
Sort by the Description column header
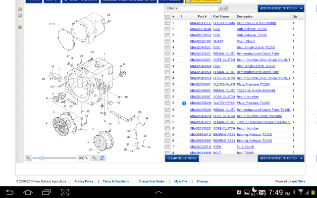[263, 16]
